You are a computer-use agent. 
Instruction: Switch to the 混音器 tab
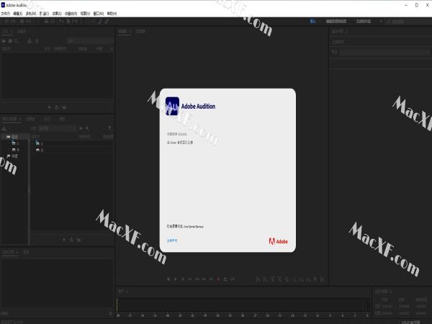point(140,32)
